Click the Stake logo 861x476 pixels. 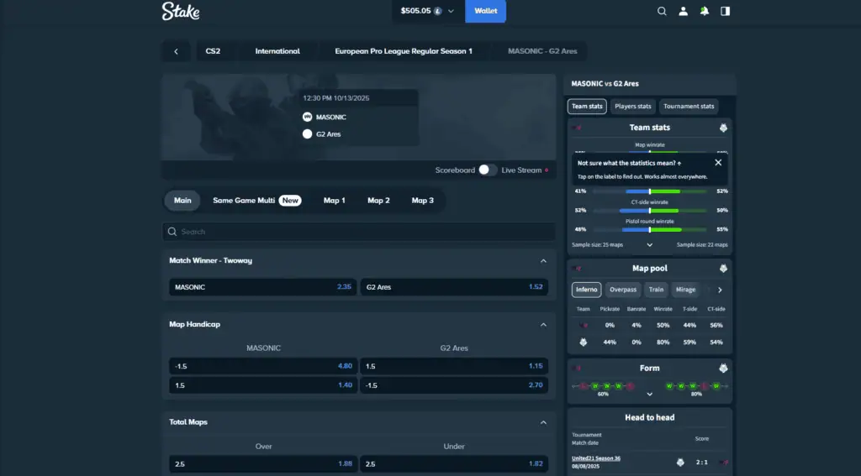tap(180, 11)
